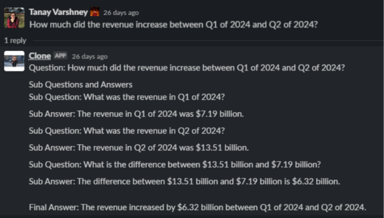Click the sub answer stating the difference
384x218 pixels.
(185, 181)
